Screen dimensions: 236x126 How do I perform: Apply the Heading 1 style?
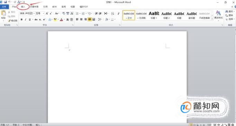click(154, 15)
